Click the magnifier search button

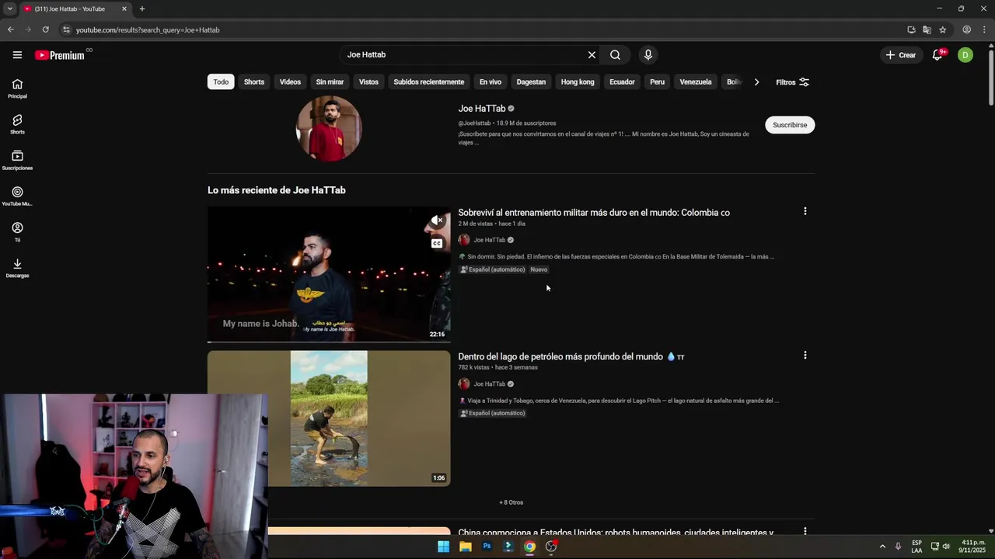(615, 55)
